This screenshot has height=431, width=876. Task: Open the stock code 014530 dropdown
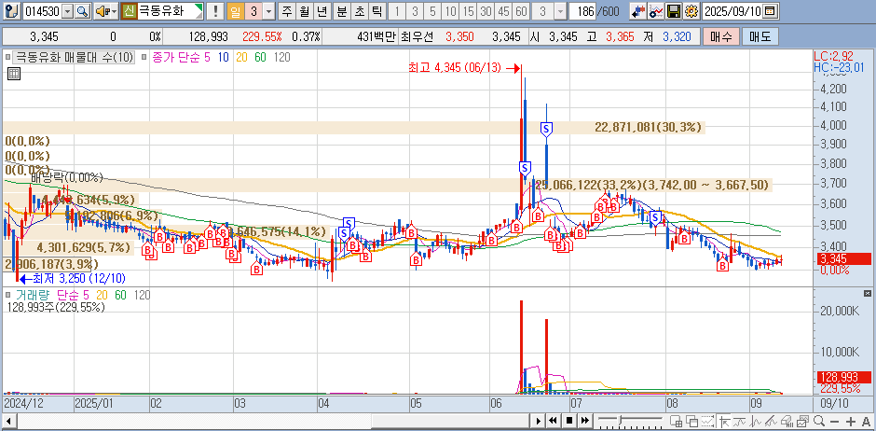point(68,10)
